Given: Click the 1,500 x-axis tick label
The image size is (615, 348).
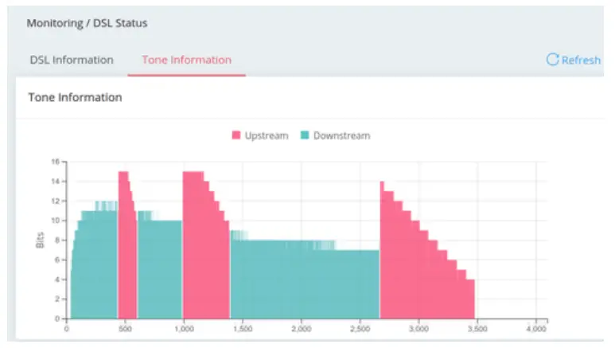Looking at the screenshot, I should pyautogui.click(x=243, y=329).
